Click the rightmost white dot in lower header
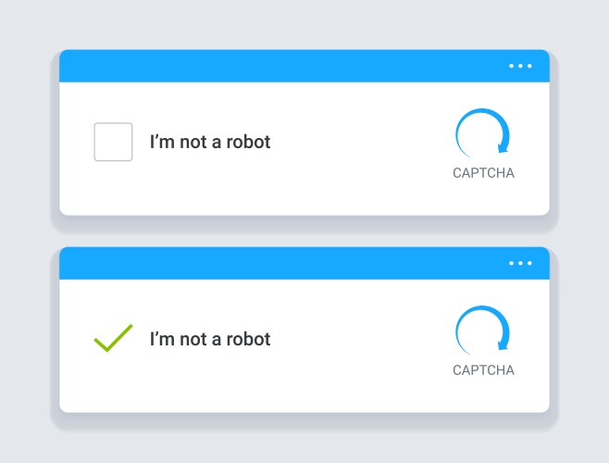This screenshot has height=463, width=609. click(529, 263)
